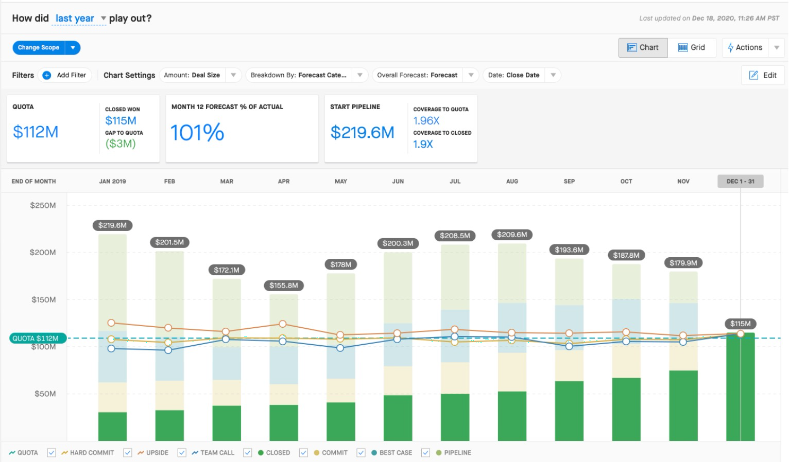
Task: Open the 'last year' time period dropdown
Action: coord(79,19)
